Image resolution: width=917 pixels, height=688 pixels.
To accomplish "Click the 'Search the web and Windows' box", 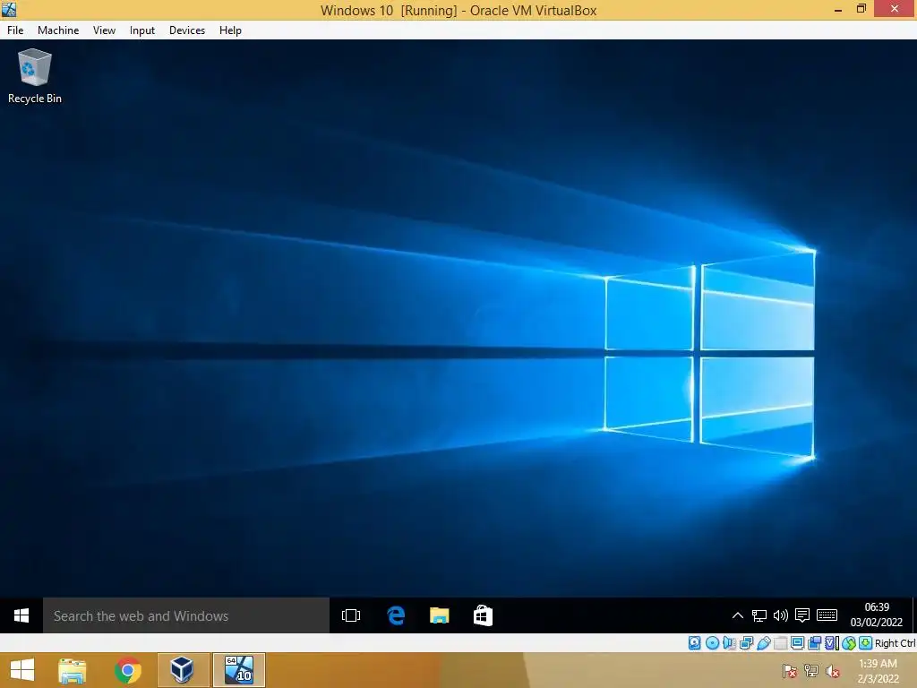I will (186, 615).
